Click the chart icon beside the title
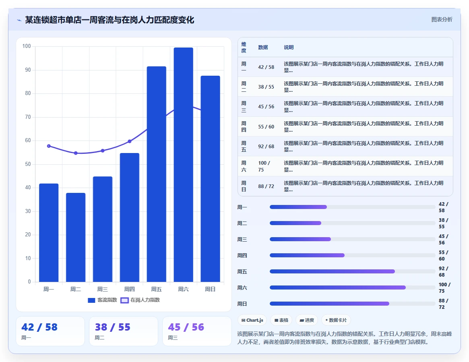469x362 pixels. (19, 21)
